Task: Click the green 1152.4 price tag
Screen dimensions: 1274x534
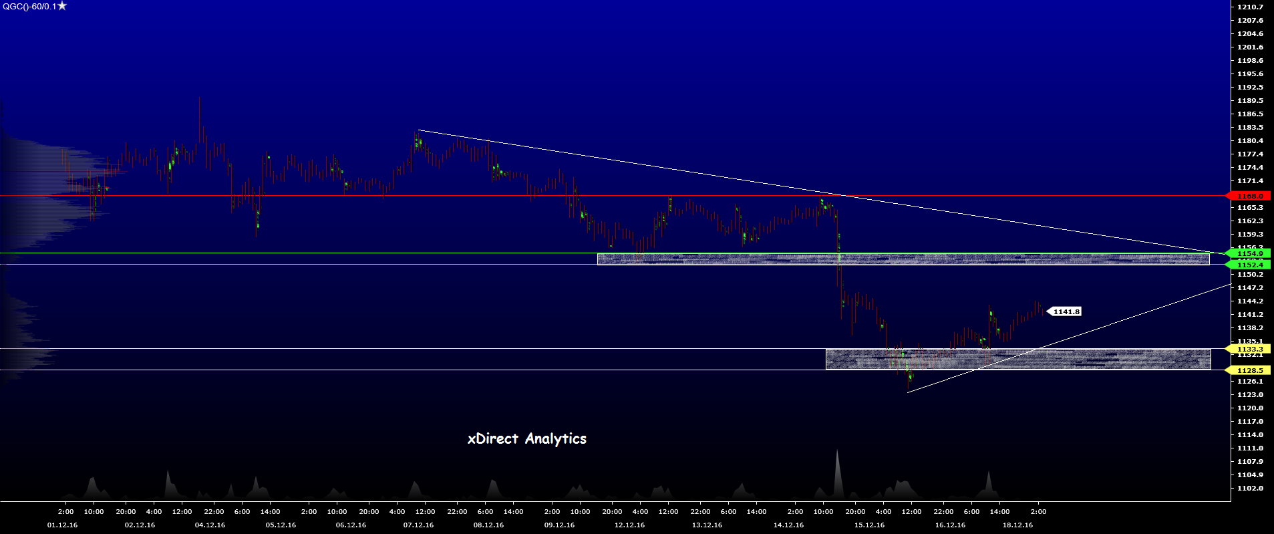Action: pyautogui.click(x=1249, y=265)
